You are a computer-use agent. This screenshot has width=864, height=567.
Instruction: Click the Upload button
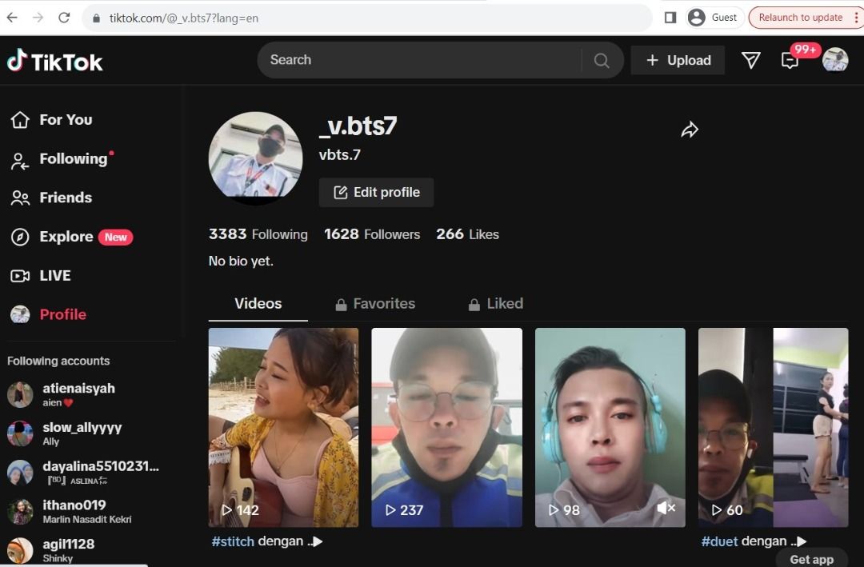click(x=678, y=61)
